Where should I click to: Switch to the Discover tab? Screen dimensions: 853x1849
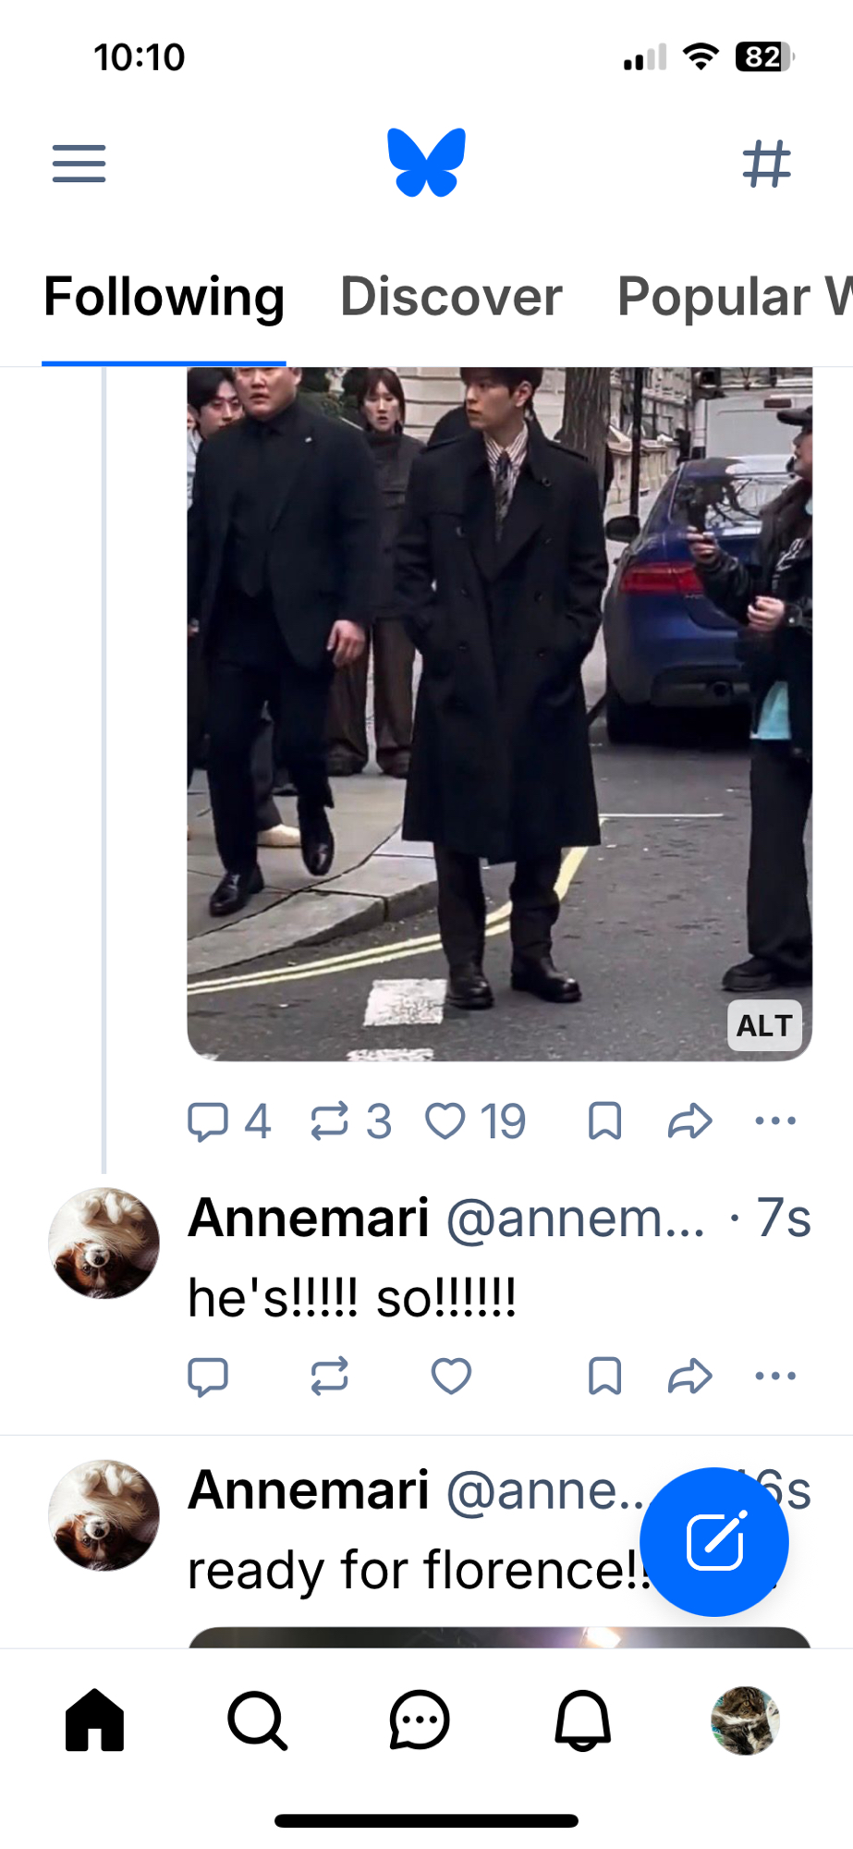point(451,297)
